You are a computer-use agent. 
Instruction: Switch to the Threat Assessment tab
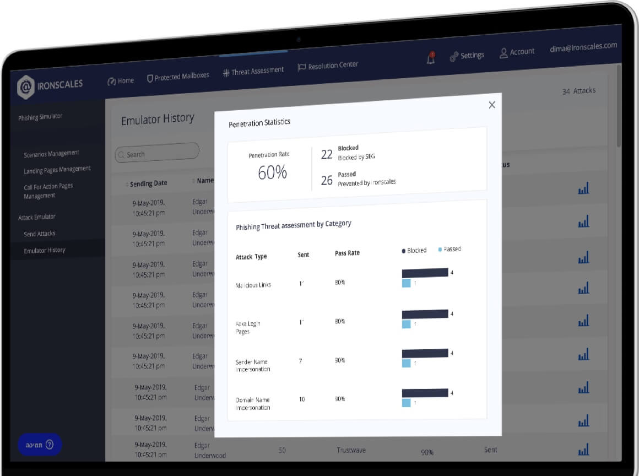253,71
